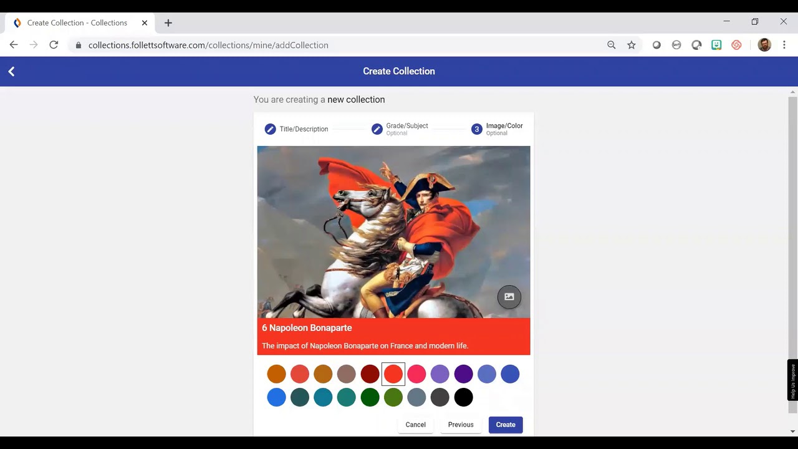Click the Grade/Subject step pencil icon
The image size is (798, 449).
(x=377, y=129)
